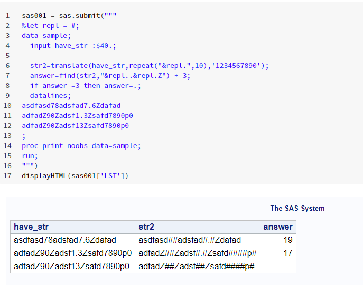The width and height of the screenshot is (363, 285).
Task: Place cursor on the sas.submit code line
Action: tap(69, 15)
